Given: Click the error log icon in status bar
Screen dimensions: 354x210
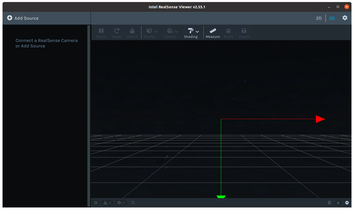Looking at the screenshot, I should 96,203.
